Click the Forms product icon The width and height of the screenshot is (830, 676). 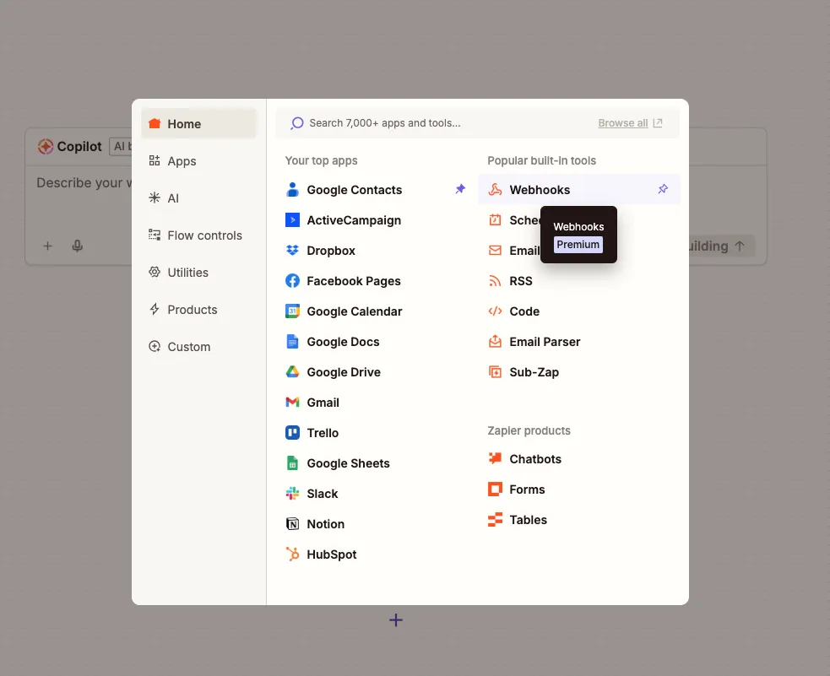(495, 489)
